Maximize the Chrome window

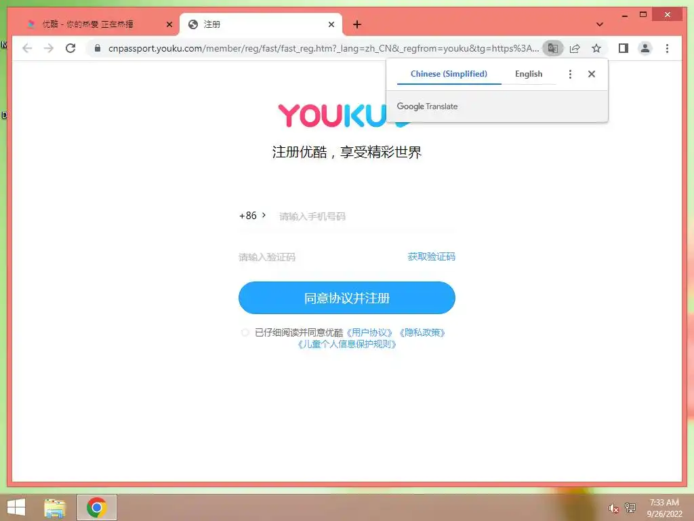pos(643,15)
